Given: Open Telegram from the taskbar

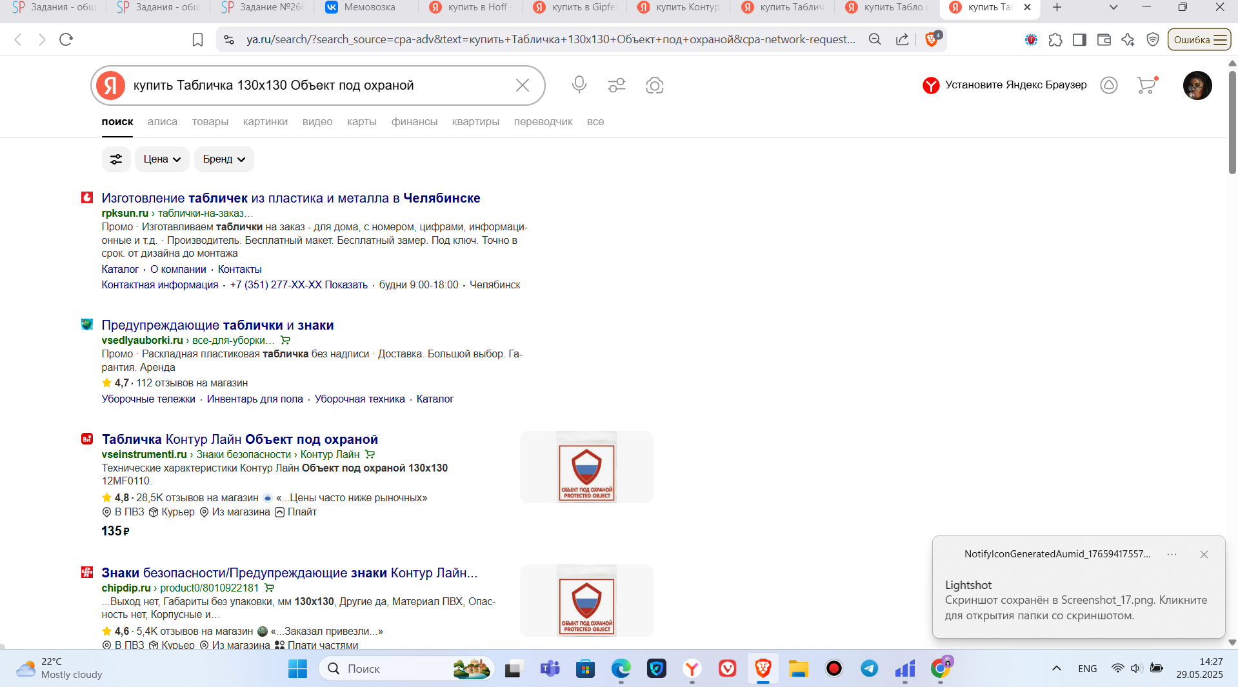Looking at the screenshot, I should (869, 668).
